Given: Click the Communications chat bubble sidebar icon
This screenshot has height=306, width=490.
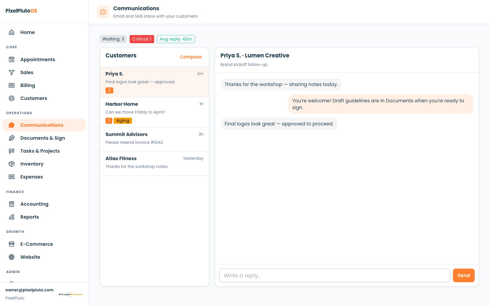Looking at the screenshot, I should coord(12,125).
